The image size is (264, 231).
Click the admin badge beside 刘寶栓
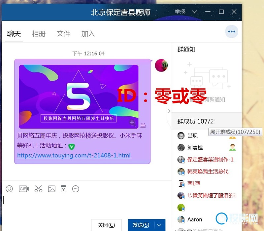[x=233, y=147]
